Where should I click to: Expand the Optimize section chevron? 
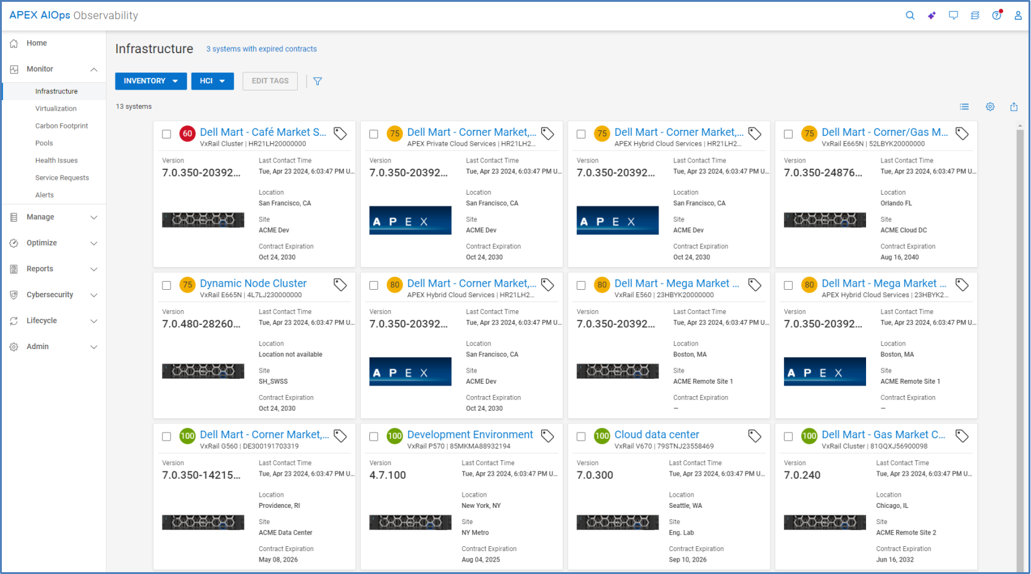tap(94, 243)
